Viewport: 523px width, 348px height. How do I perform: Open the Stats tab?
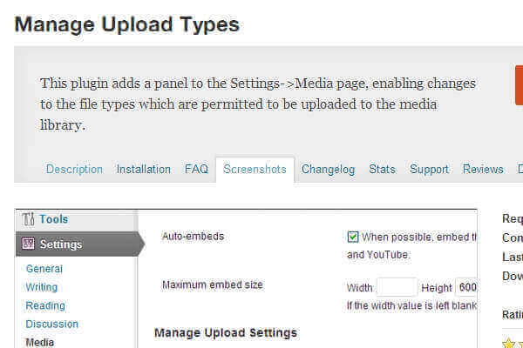point(382,170)
